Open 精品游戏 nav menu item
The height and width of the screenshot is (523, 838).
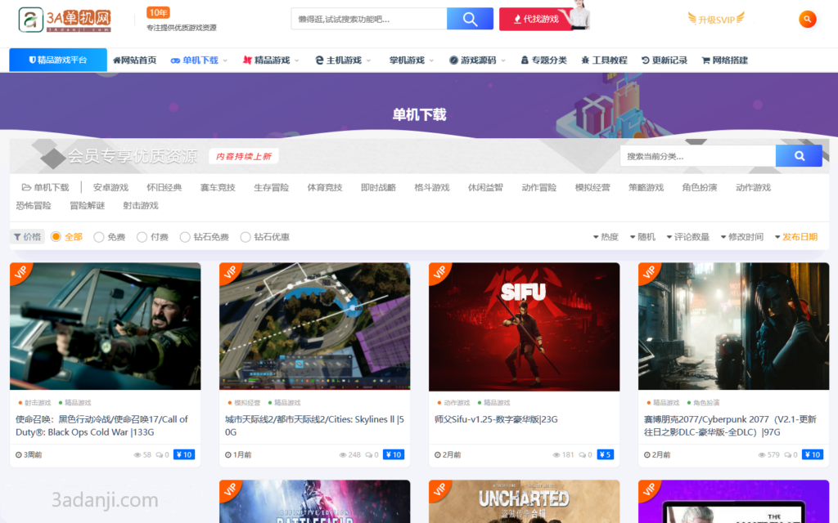(x=267, y=60)
